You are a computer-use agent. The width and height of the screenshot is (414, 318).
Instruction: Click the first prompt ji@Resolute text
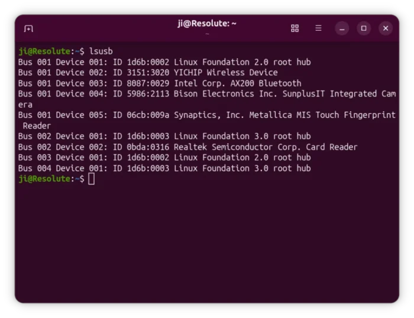(x=44, y=52)
